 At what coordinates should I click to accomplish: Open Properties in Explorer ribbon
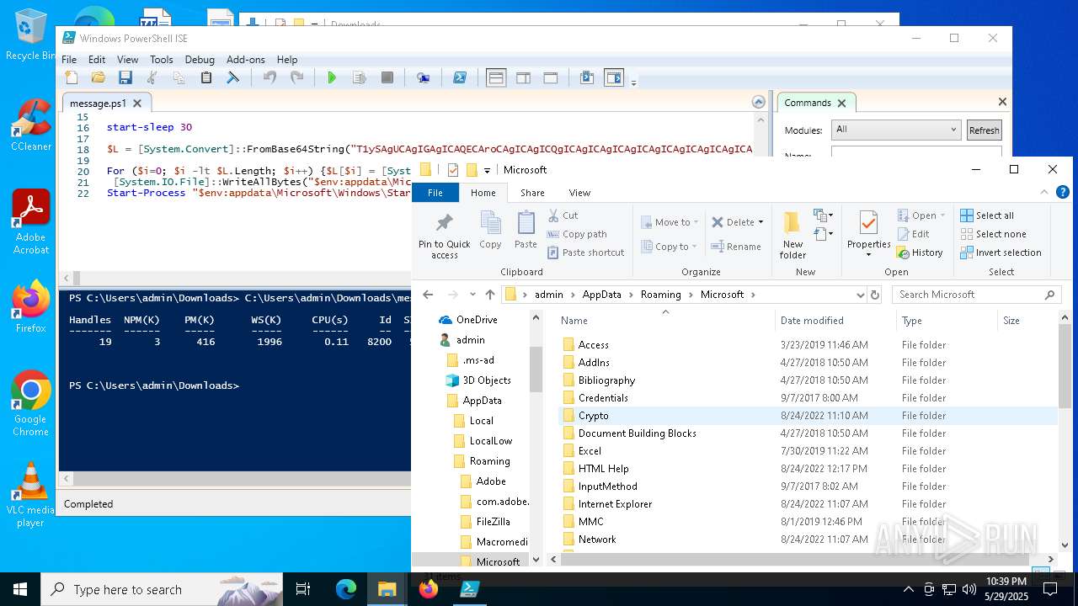(868, 234)
